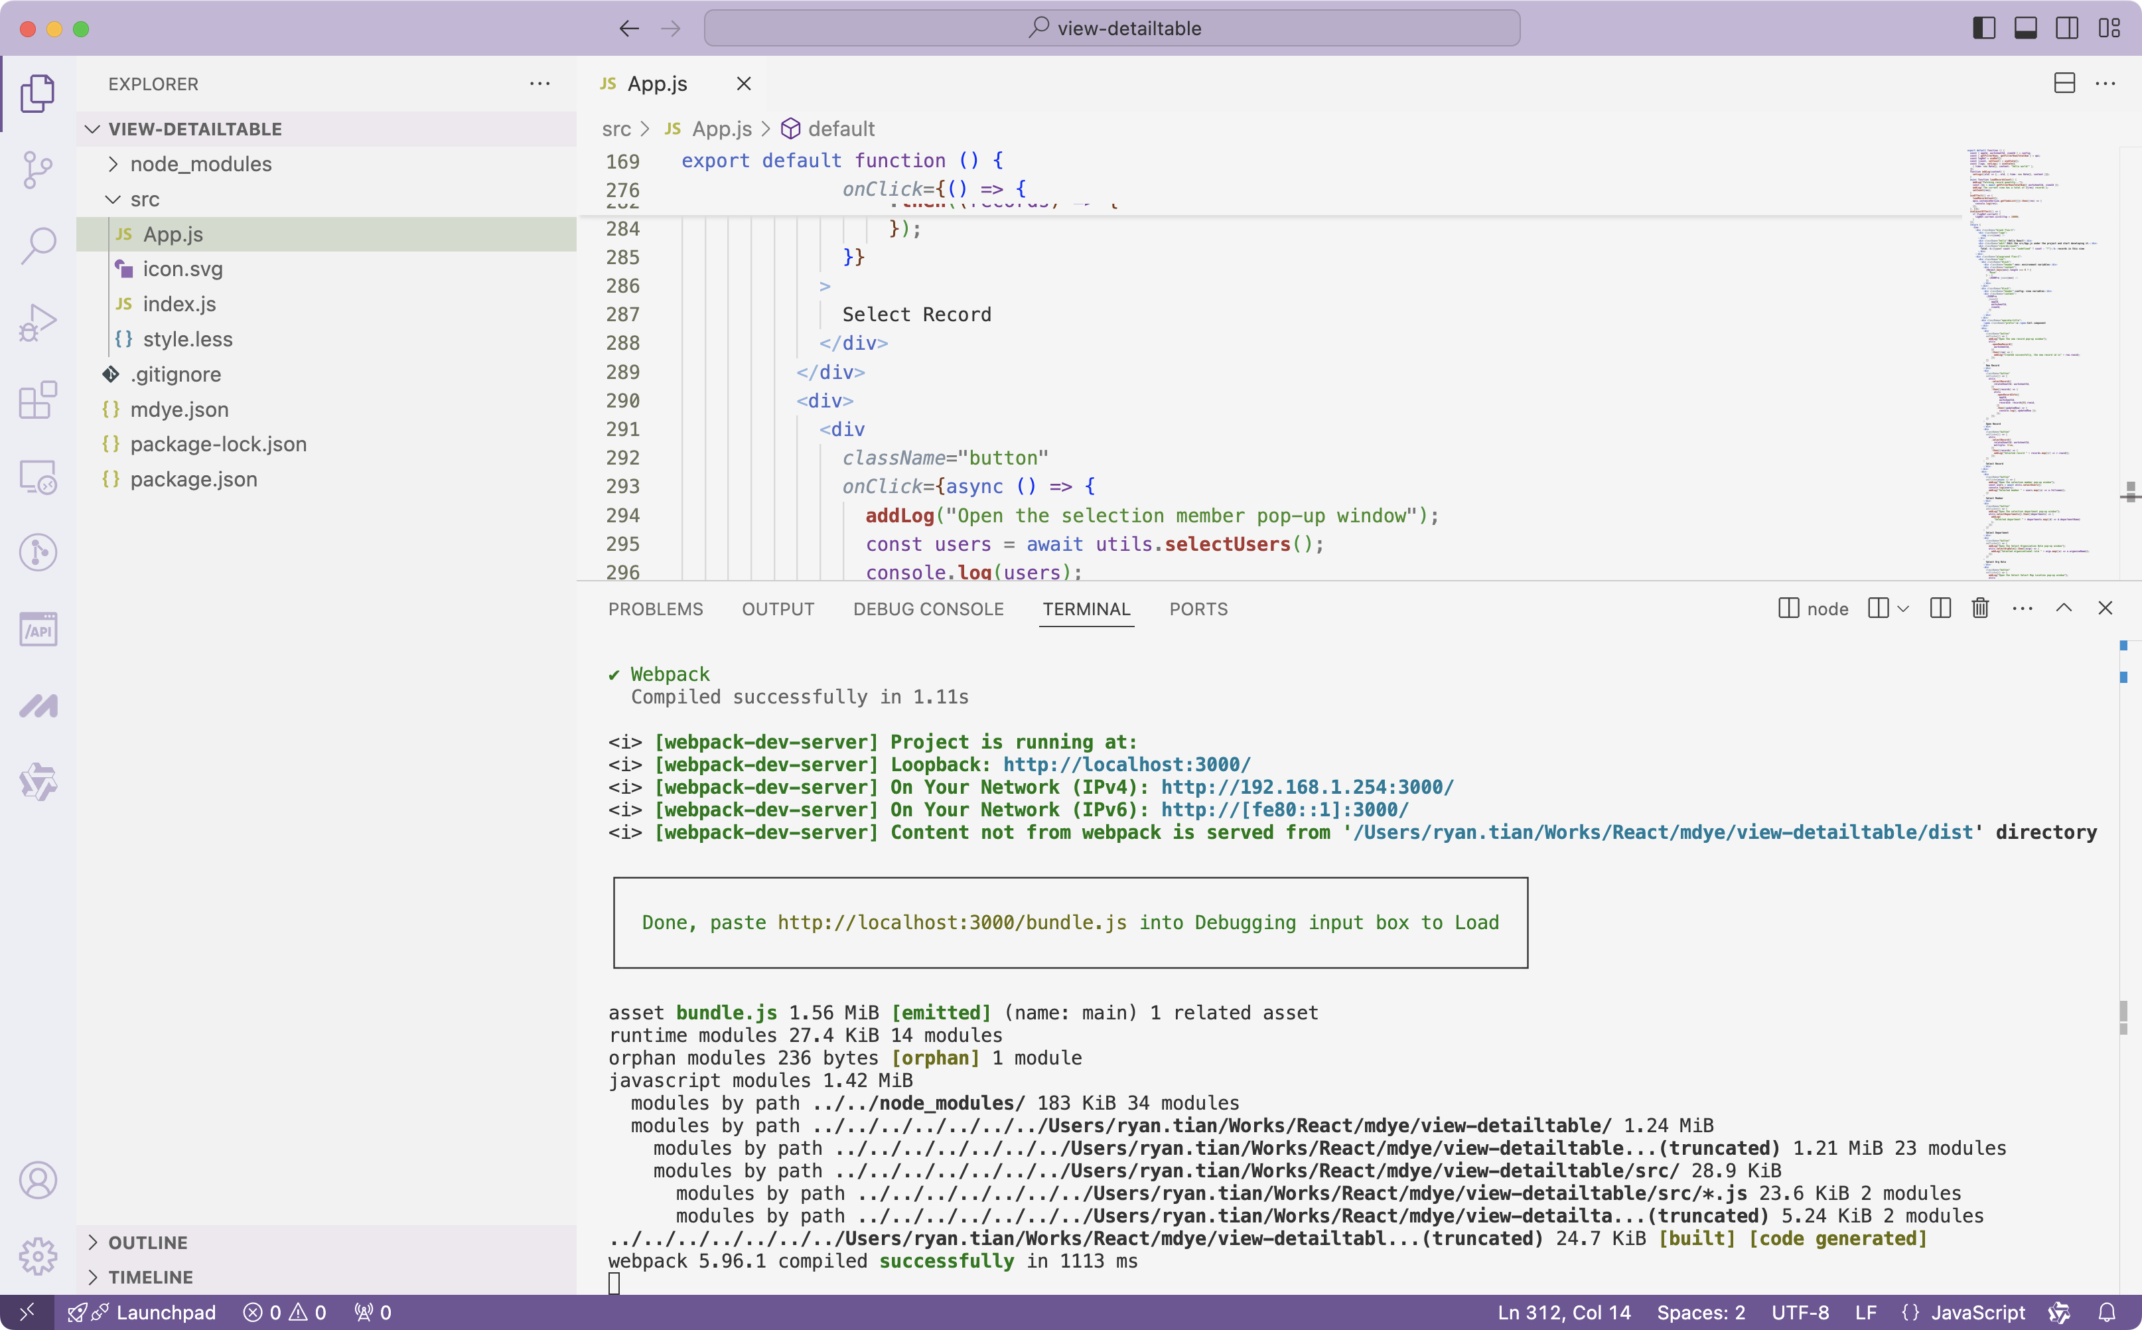This screenshot has width=2142, height=1330.
Task: Open the Extensions view
Action: click(38, 400)
